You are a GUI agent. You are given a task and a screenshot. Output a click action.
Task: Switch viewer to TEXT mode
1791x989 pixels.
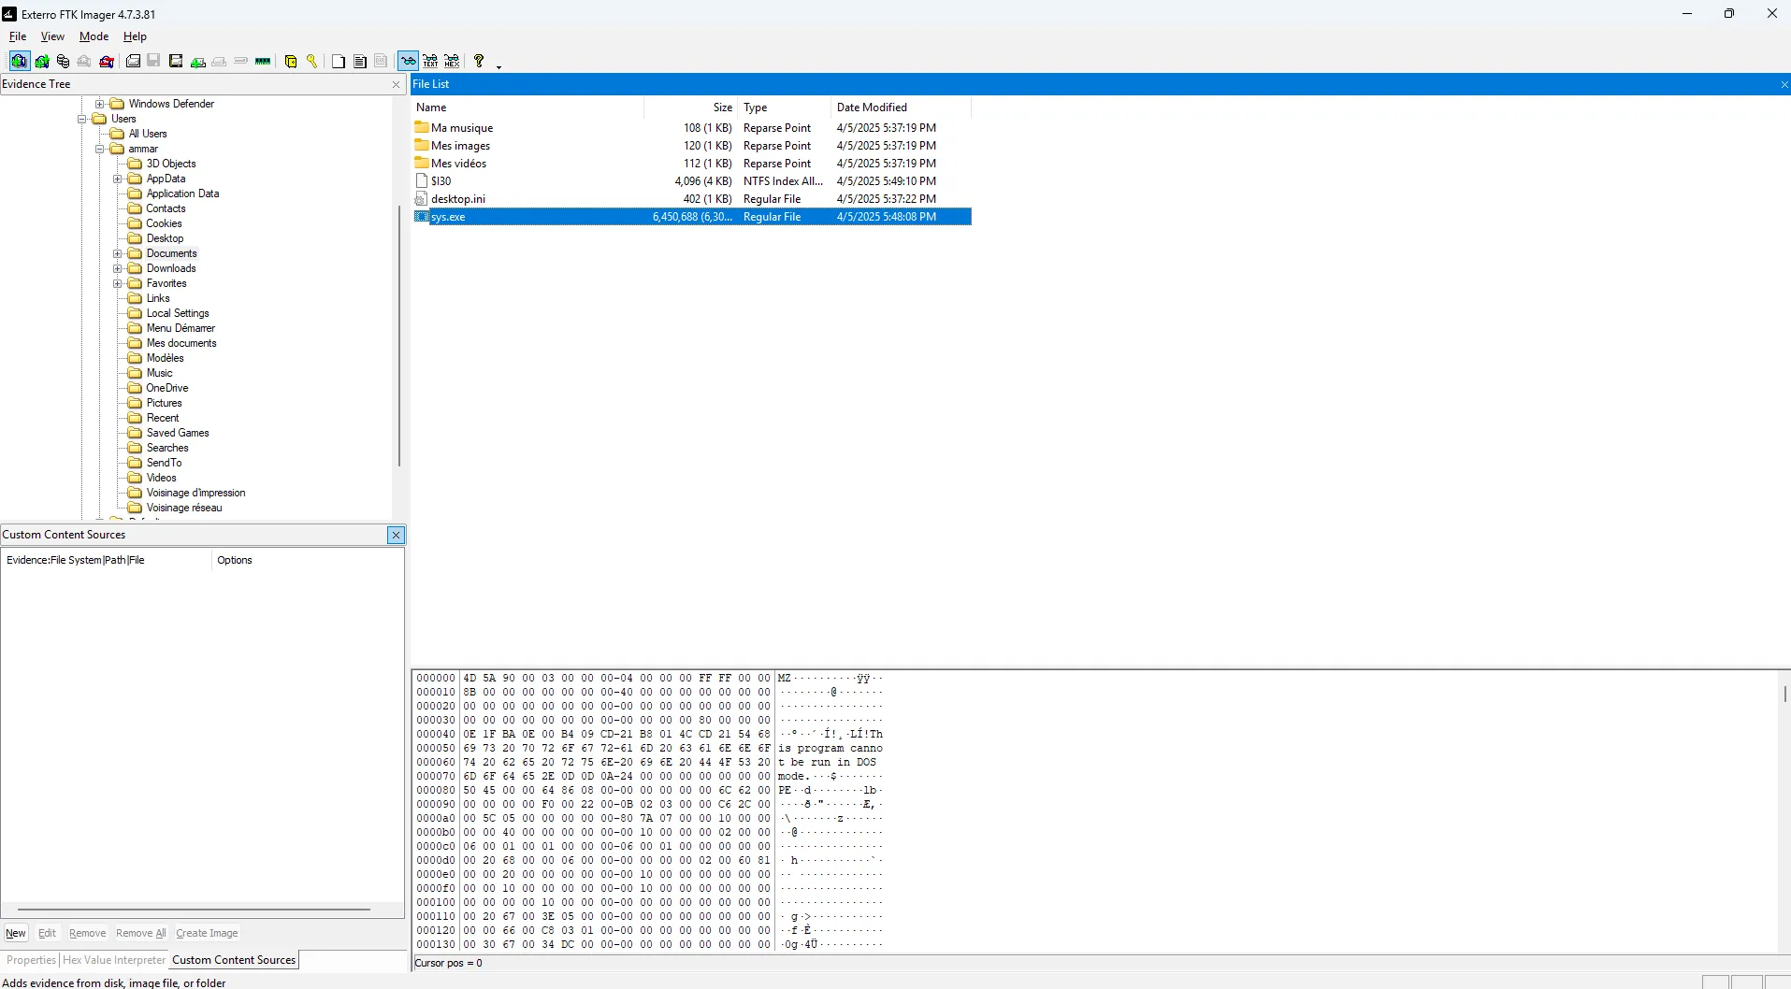pos(430,62)
